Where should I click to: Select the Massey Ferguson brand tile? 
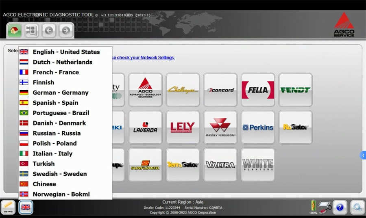tap(220, 127)
